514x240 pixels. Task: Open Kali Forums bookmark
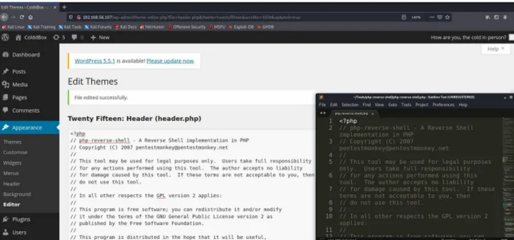[98, 27]
